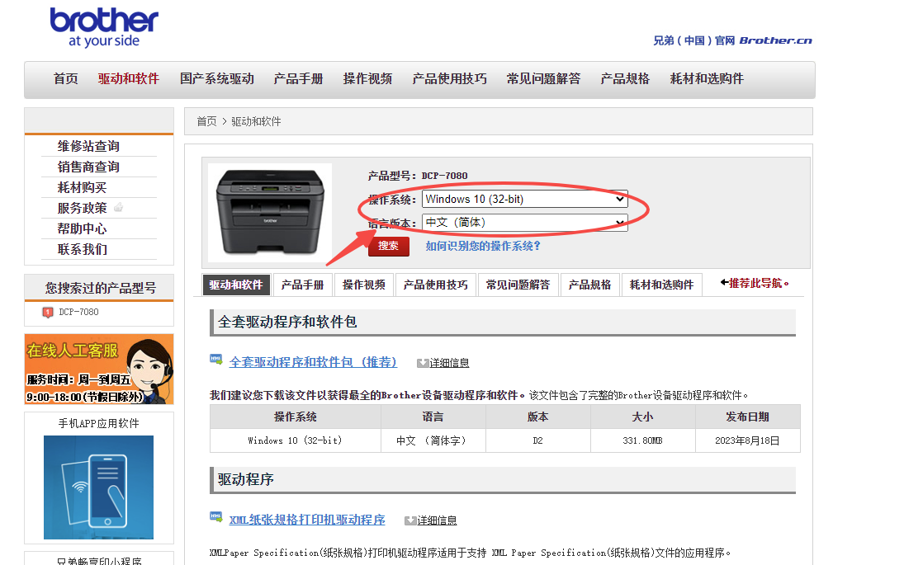
Task: Open the 在线人工客服 banner
Action: pyautogui.click(x=99, y=369)
